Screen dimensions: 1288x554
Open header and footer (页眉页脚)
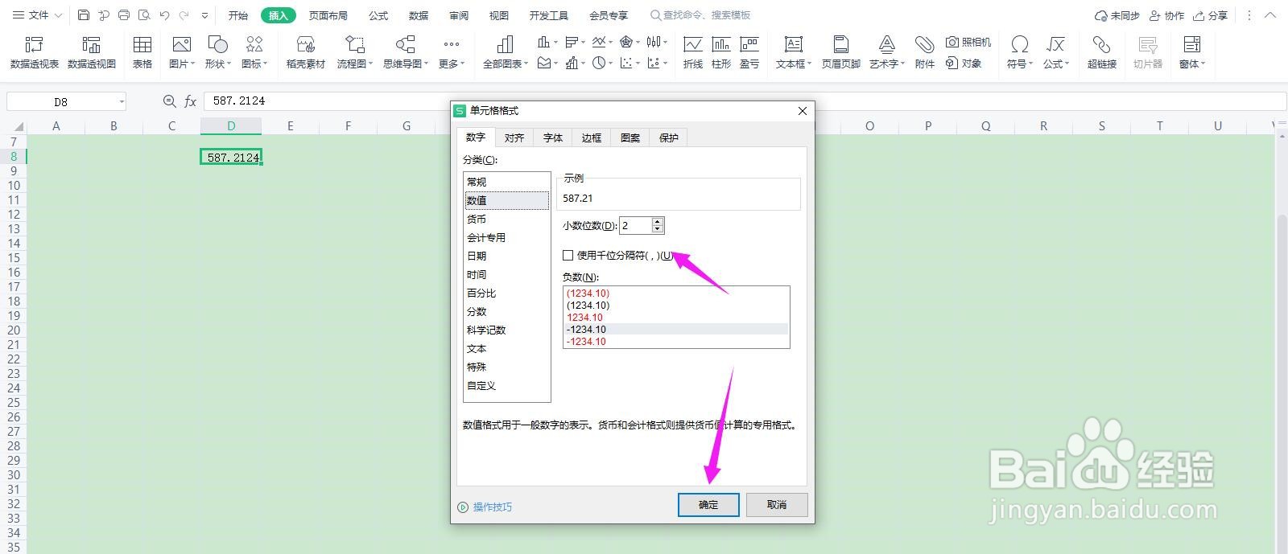841,52
